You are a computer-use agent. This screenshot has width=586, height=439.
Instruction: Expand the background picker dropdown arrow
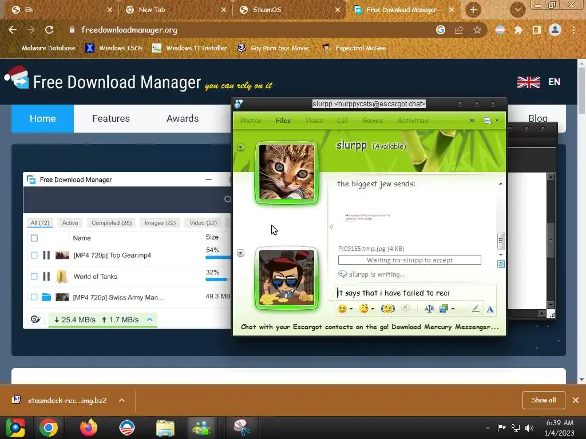click(x=453, y=309)
